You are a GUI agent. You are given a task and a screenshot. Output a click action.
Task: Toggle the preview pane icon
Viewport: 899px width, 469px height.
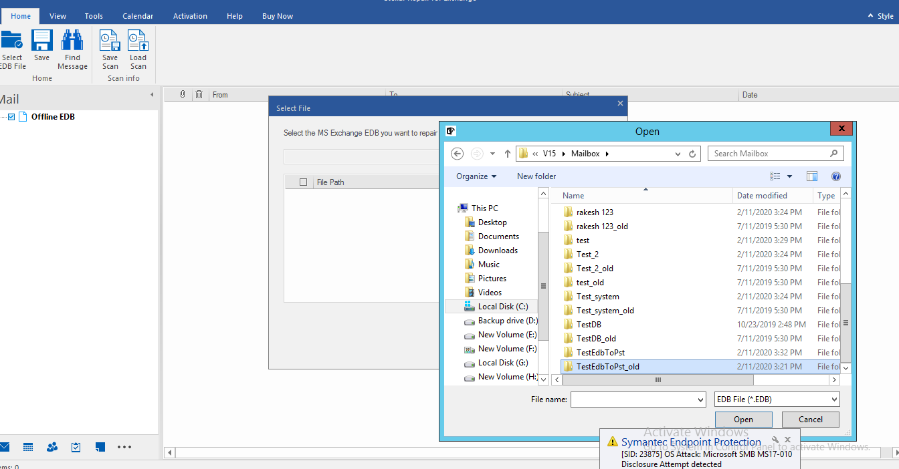pos(812,176)
